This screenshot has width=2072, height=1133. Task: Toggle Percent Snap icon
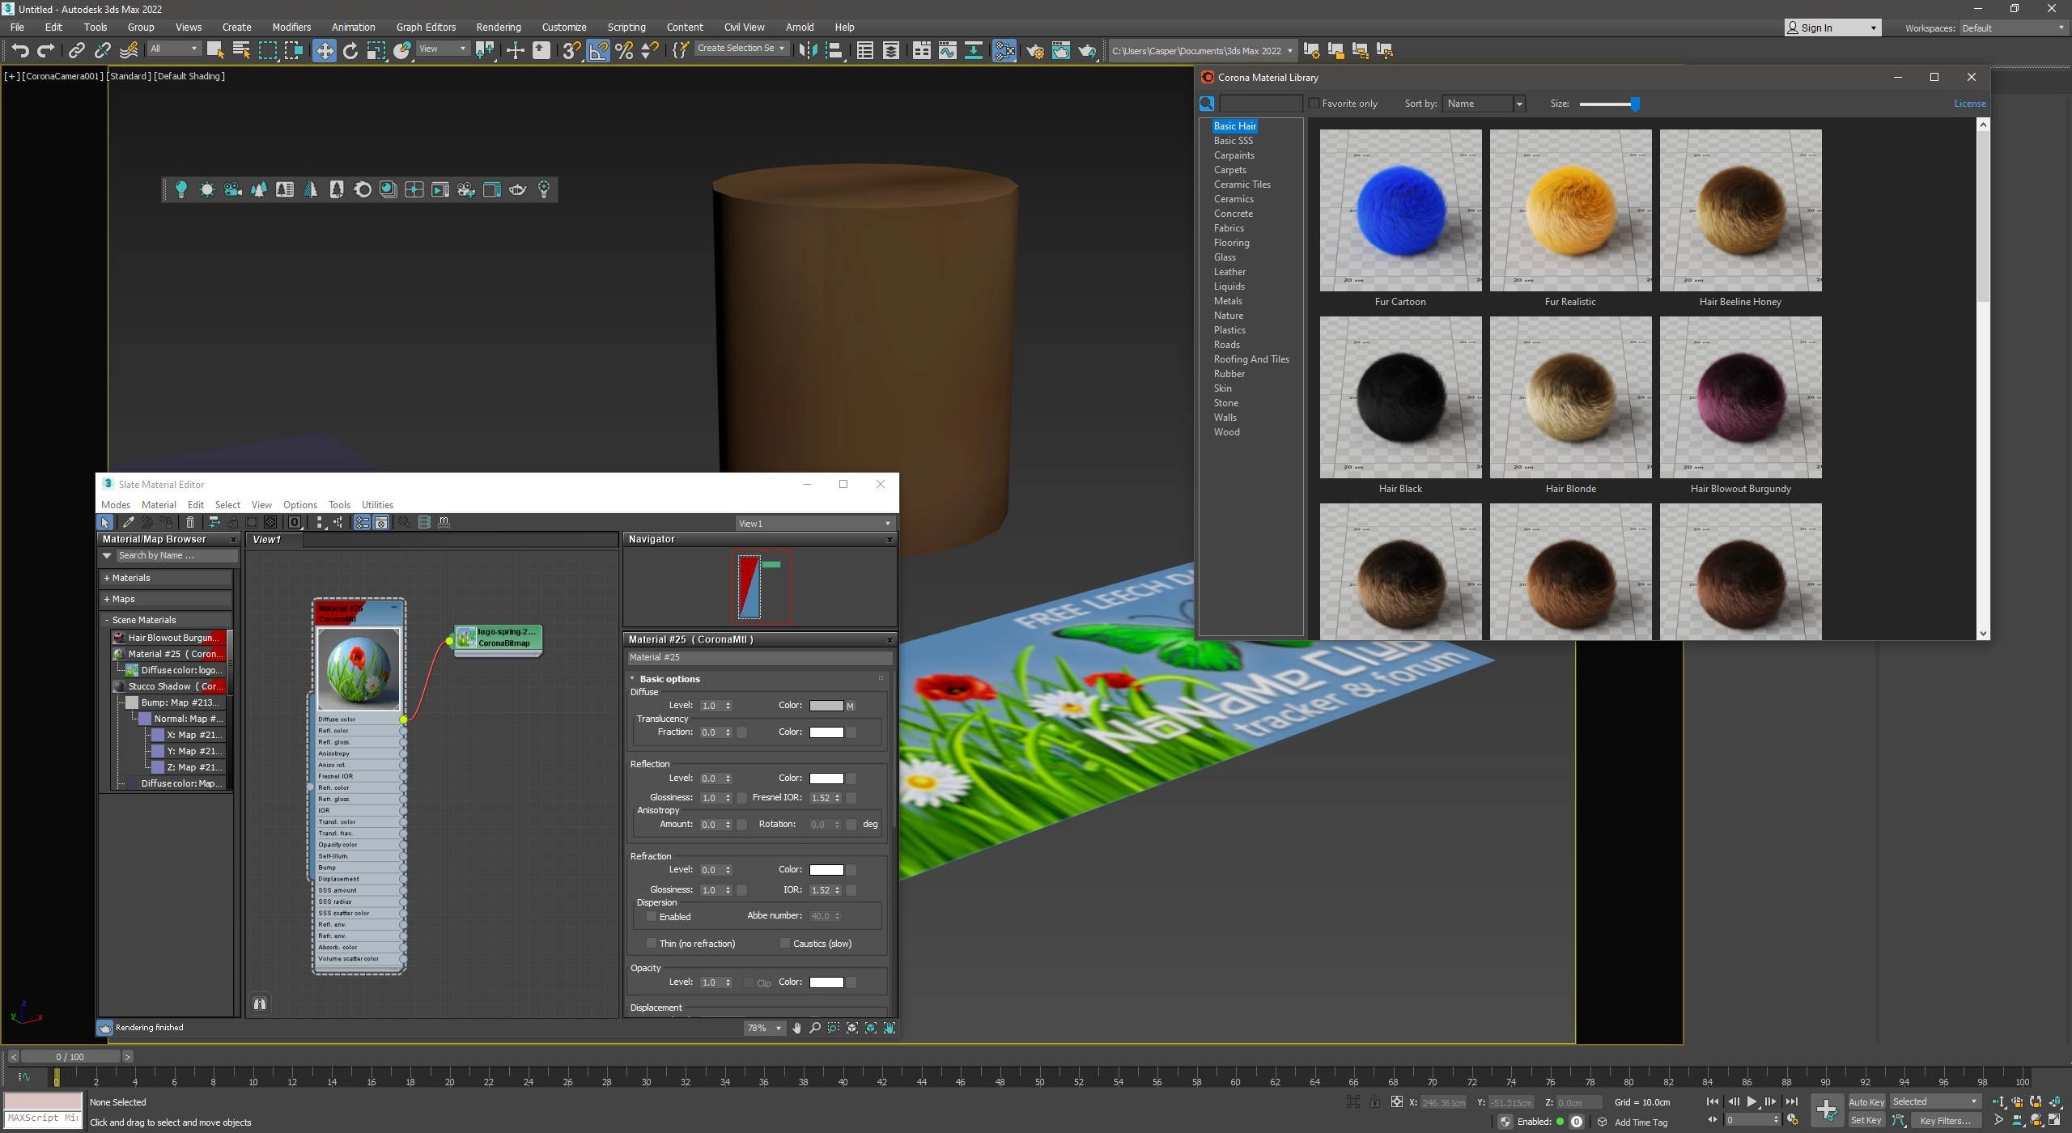(623, 50)
